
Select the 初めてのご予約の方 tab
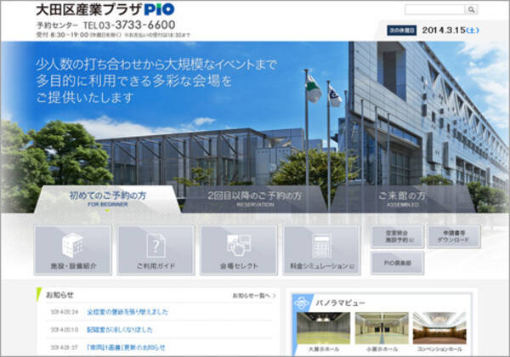pyautogui.click(x=108, y=199)
